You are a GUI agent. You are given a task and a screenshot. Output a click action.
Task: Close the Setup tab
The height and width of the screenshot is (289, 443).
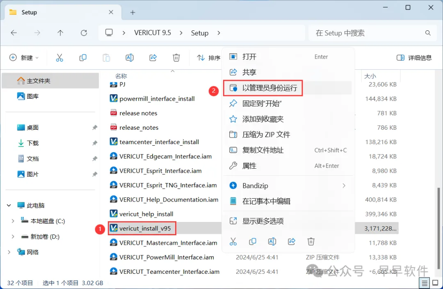pyautogui.click(x=111, y=12)
